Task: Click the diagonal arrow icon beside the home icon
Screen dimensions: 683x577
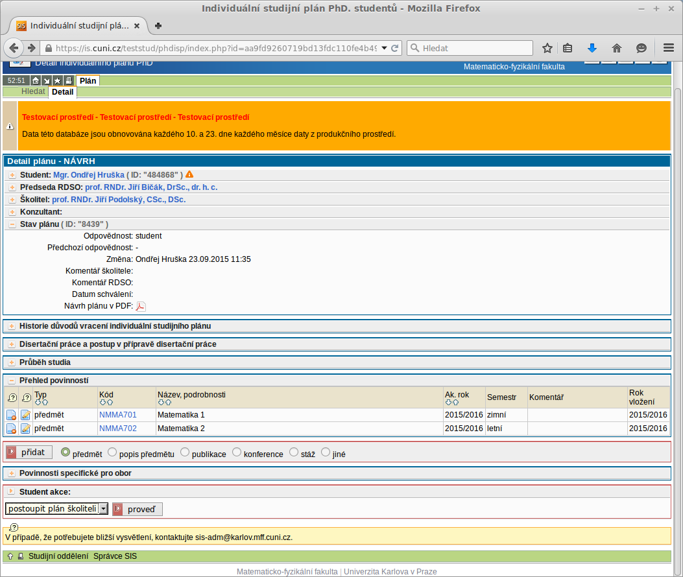Action: coord(47,80)
